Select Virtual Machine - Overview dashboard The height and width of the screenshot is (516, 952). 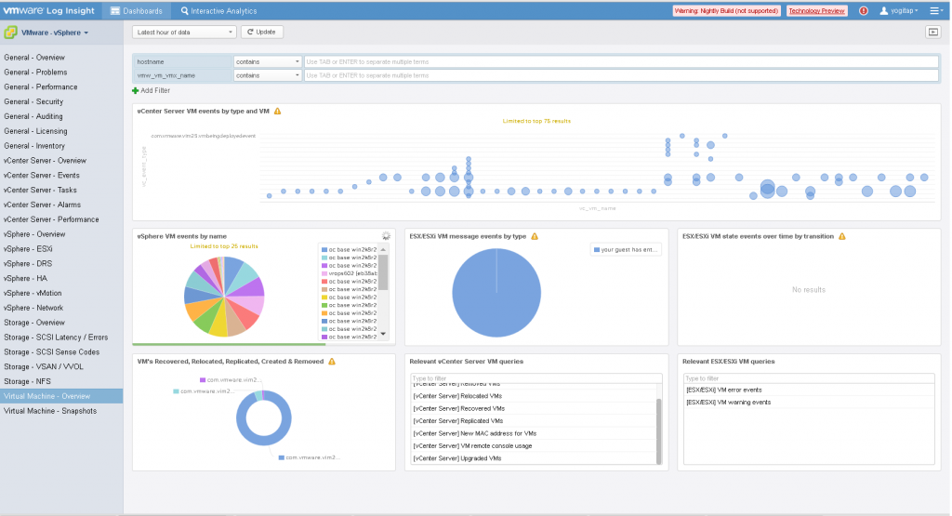pos(61,396)
